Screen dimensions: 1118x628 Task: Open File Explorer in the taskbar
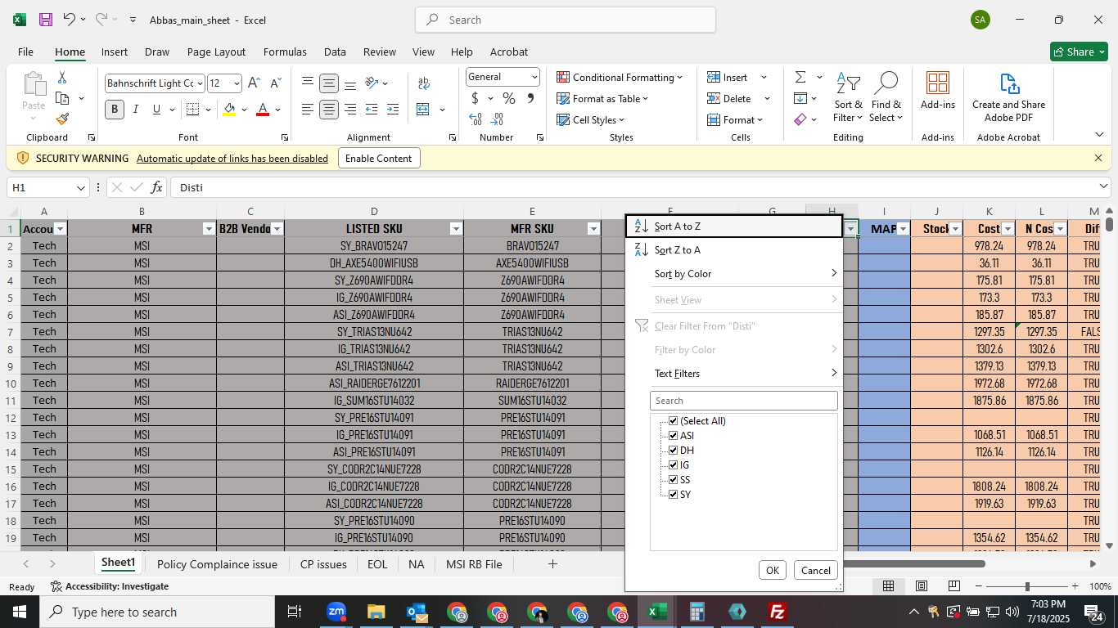click(x=376, y=612)
